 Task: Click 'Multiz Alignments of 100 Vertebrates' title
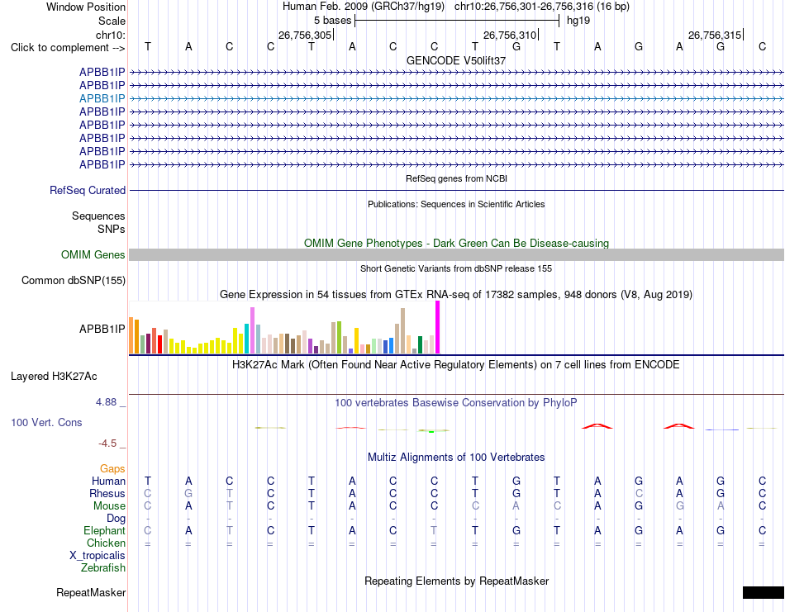point(456,457)
